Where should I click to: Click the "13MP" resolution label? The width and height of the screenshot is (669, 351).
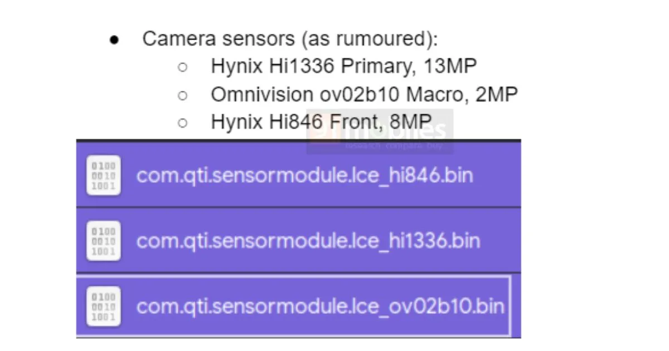tap(450, 67)
